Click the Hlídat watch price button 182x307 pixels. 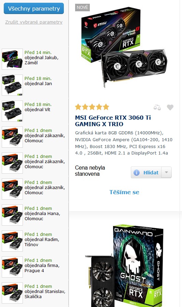pyautogui.click(x=146, y=172)
